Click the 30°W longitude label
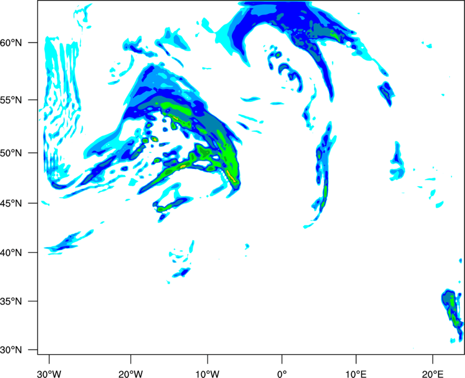Image resolution: width=465 pixels, height=378 pixels. click(x=49, y=374)
